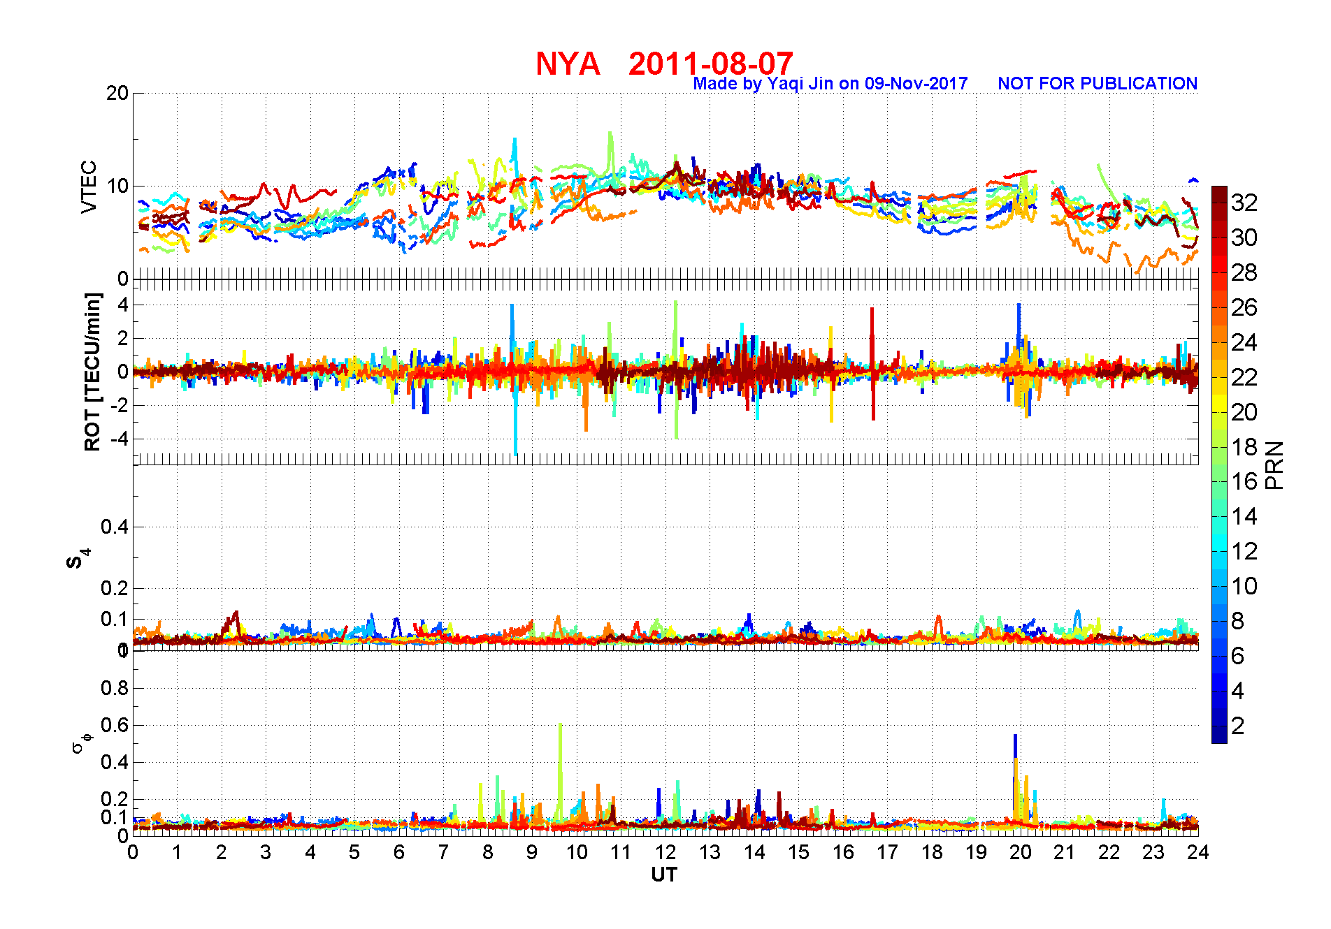Click the PRN colorbar gradient strip
Image resolution: width=1331 pixels, height=929 pixels.
point(1219,464)
